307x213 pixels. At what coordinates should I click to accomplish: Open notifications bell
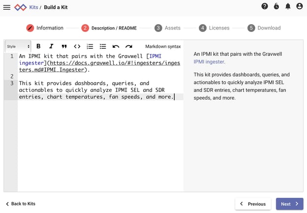(288, 6)
